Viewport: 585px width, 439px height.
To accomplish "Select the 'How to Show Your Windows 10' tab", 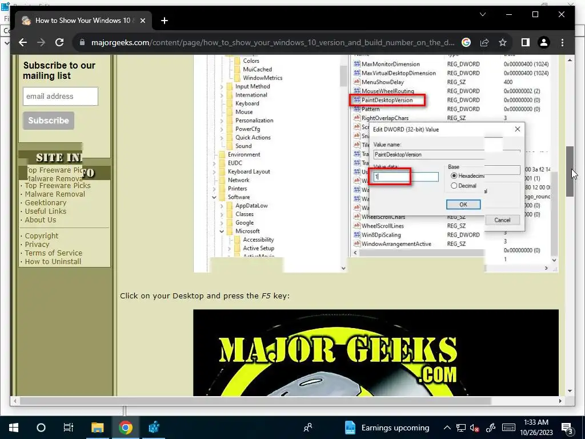I will [x=82, y=21].
